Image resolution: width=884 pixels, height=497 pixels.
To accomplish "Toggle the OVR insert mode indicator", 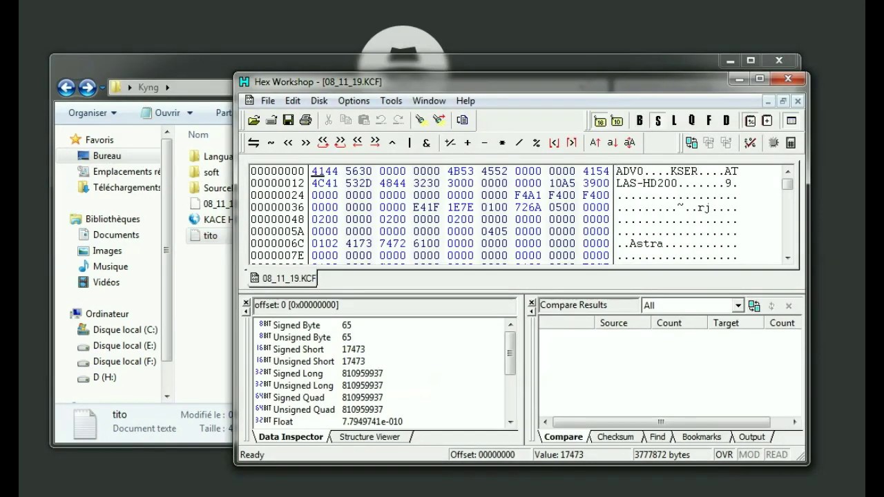I will pyautogui.click(x=724, y=455).
